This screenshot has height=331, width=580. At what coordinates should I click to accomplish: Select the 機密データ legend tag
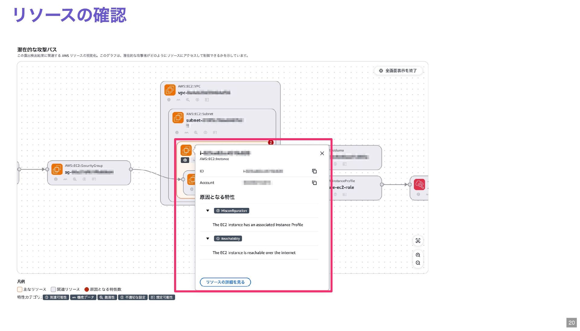(x=83, y=298)
